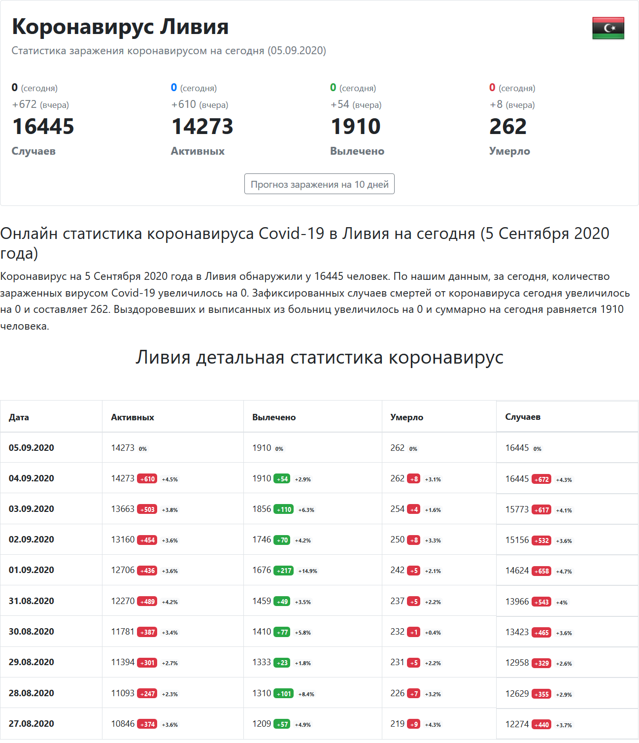639x743 pixels.
Task: Click the red +672 cases badge
Action: tap(541, 479)
